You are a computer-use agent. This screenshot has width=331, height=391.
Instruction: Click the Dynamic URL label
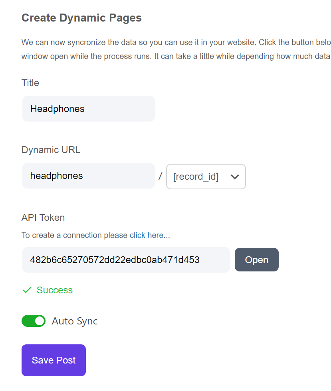click(51, 150)
